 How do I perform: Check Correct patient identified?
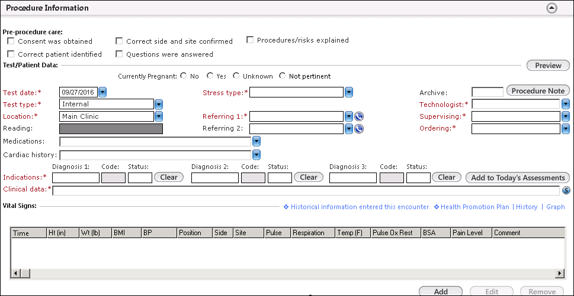[11, 54]
